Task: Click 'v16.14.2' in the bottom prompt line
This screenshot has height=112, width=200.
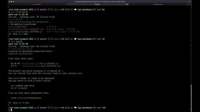Action: click(65, 108)
